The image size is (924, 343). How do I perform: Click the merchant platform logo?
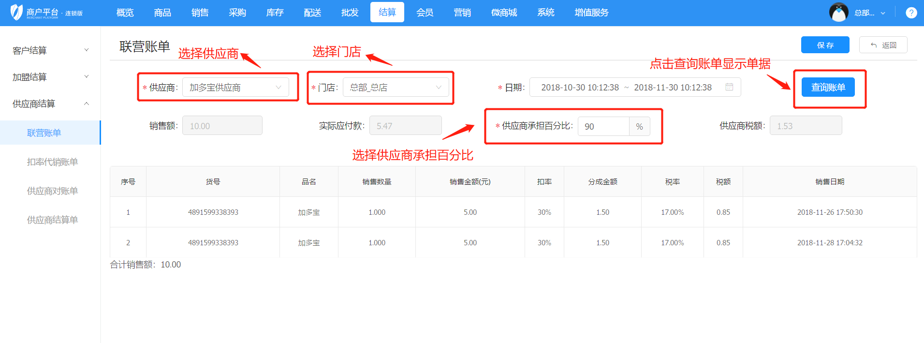click(46, 13)
